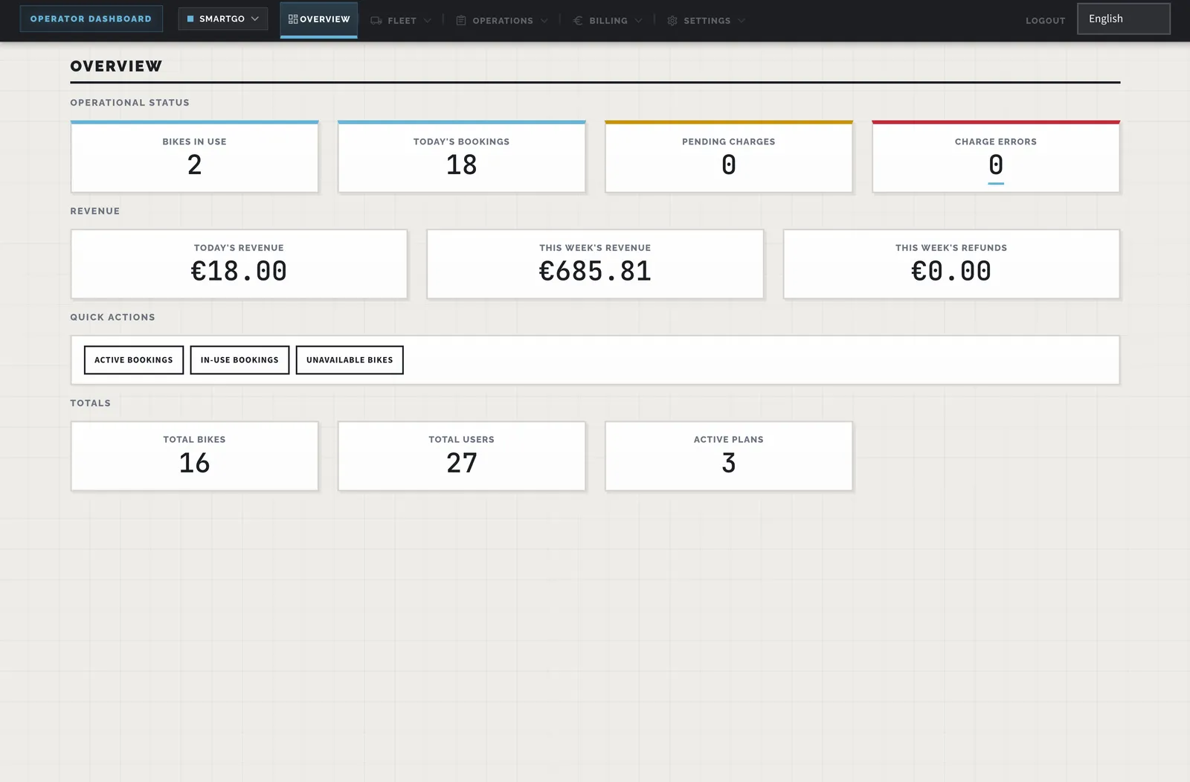The image size is (1190, 782).
Task: Click This Week's Revenue €685.81 value
Action: tap(595, 272)
